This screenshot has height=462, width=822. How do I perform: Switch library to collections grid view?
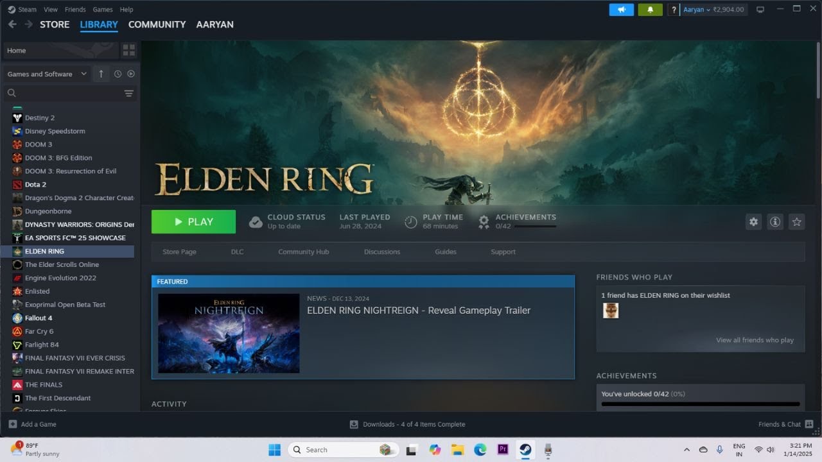click(x=128, y=50)
